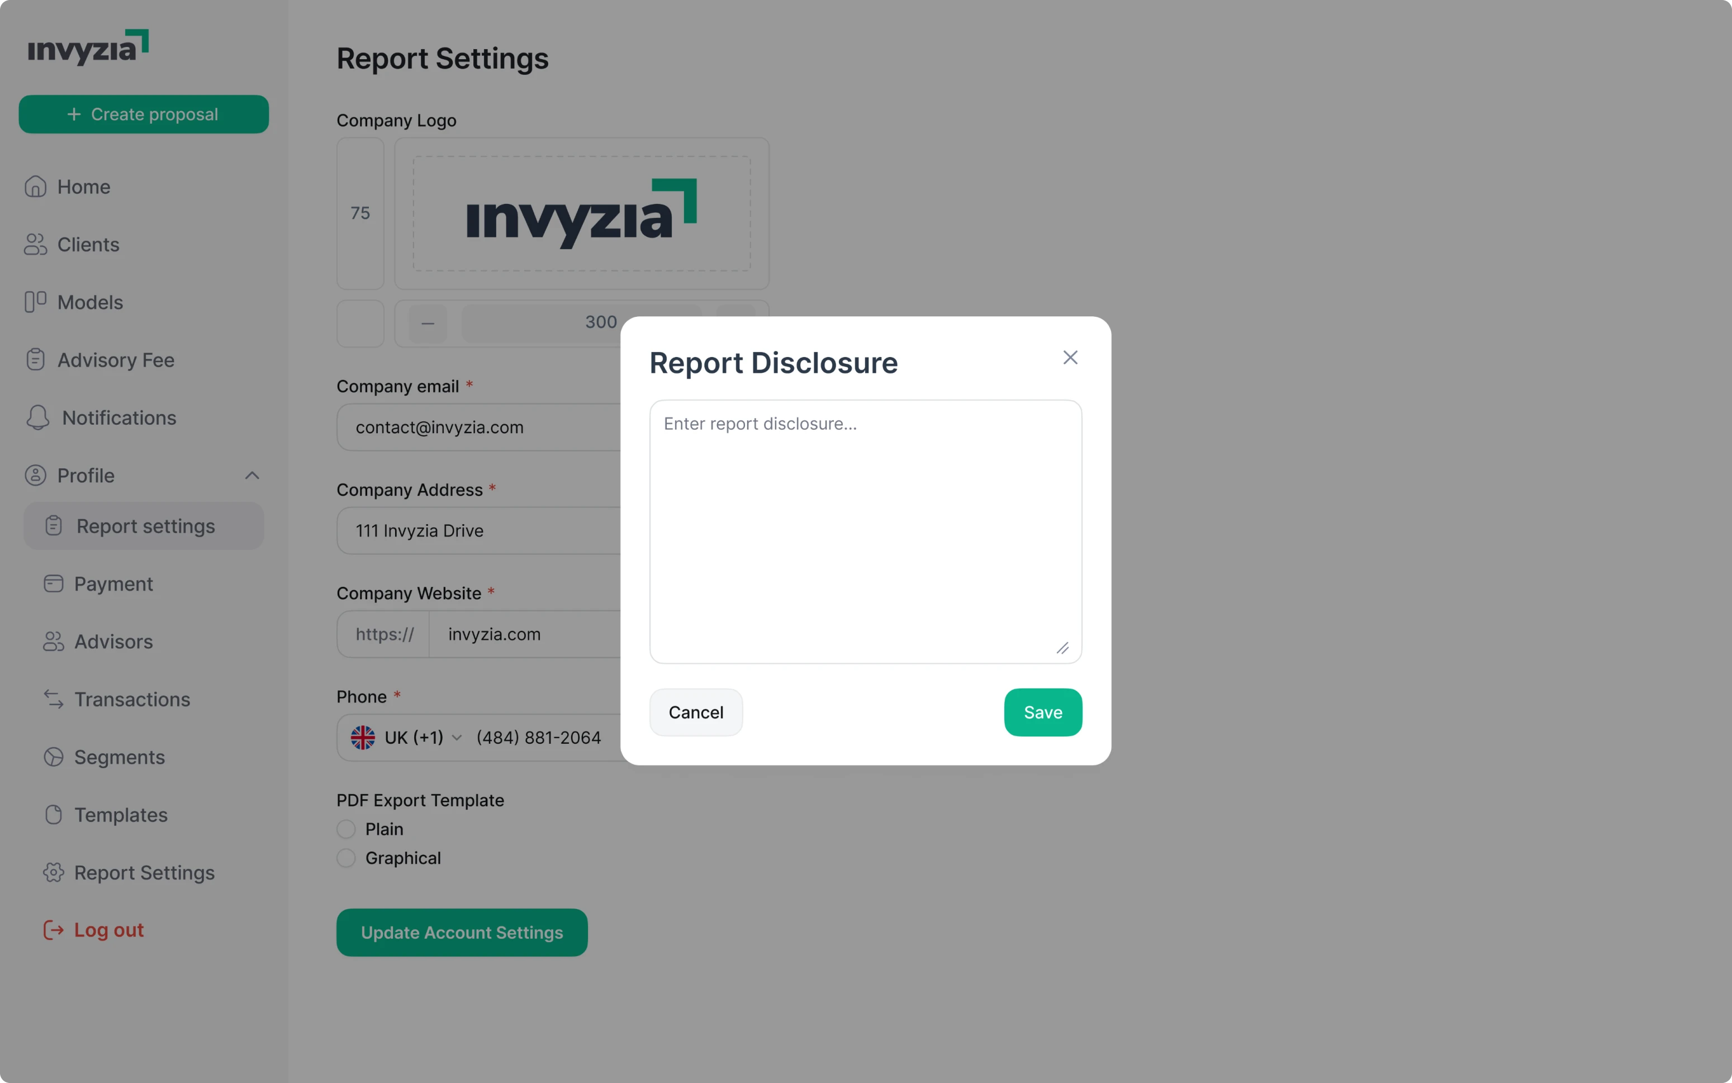Select the Plain PDF export template
Viewport: 1732px width, 1083px height.
pos(346,829)
